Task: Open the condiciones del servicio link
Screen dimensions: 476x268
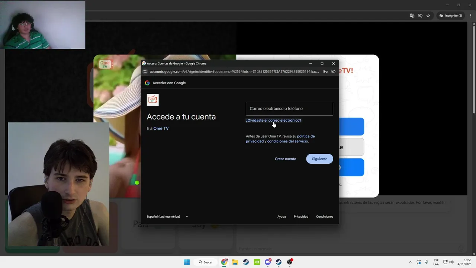Action: (287, 141)
